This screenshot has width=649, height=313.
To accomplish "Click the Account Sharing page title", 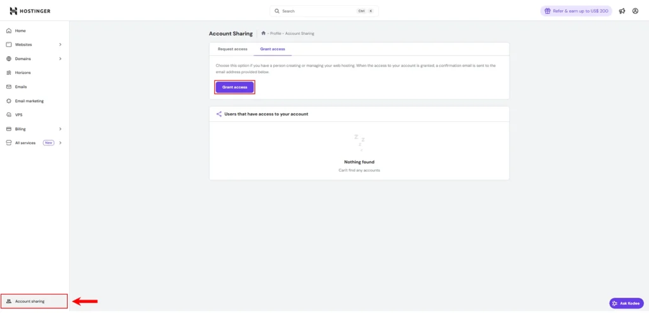I will [x=231, y=34].
